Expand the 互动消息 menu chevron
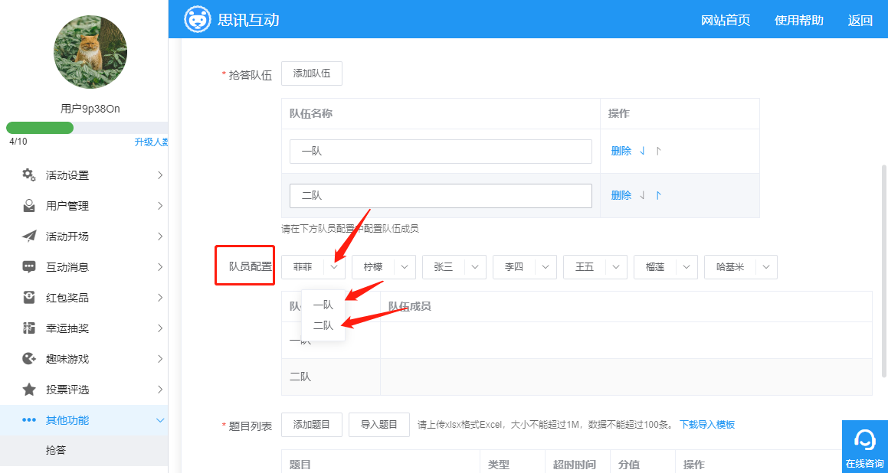 (160, 266)
